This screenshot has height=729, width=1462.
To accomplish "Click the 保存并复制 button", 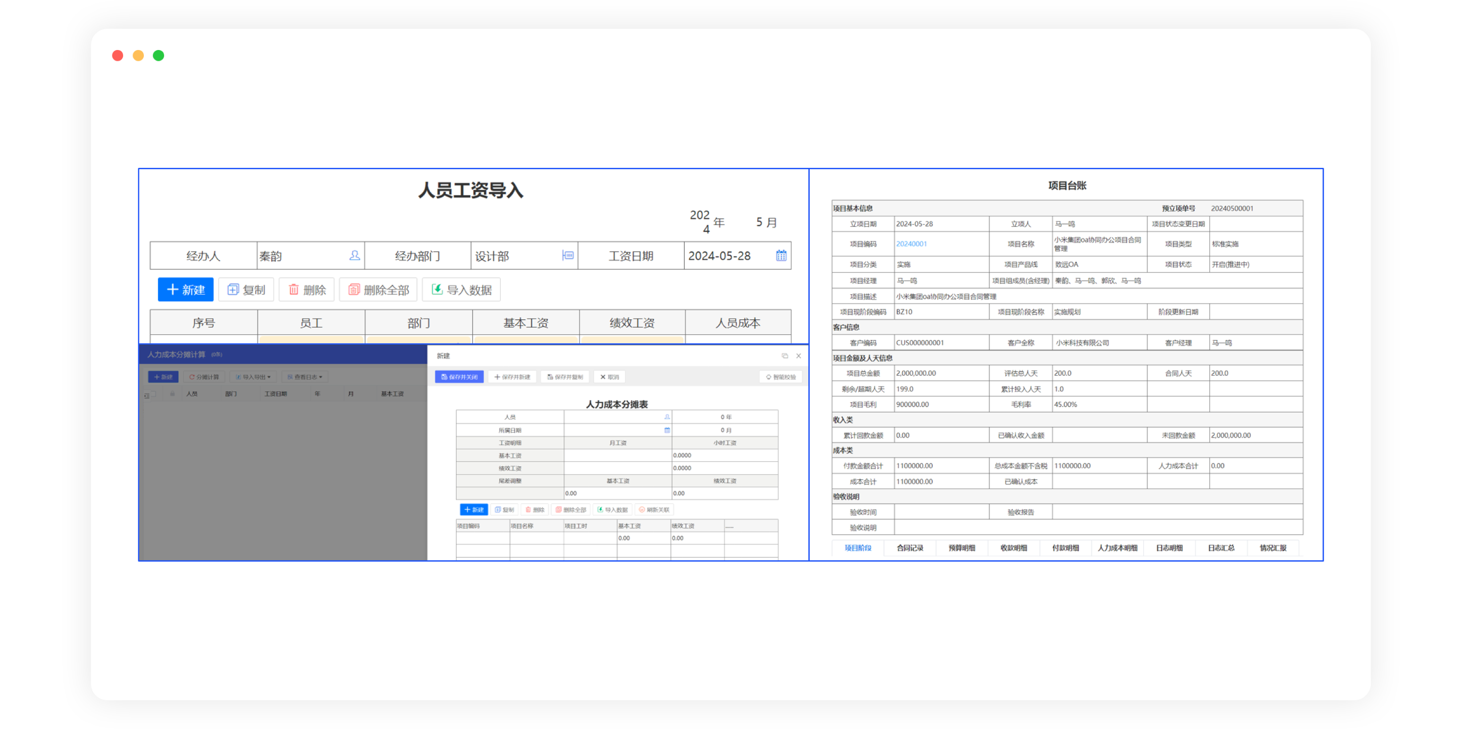I will pyautogui.click(x=565, y=377).
